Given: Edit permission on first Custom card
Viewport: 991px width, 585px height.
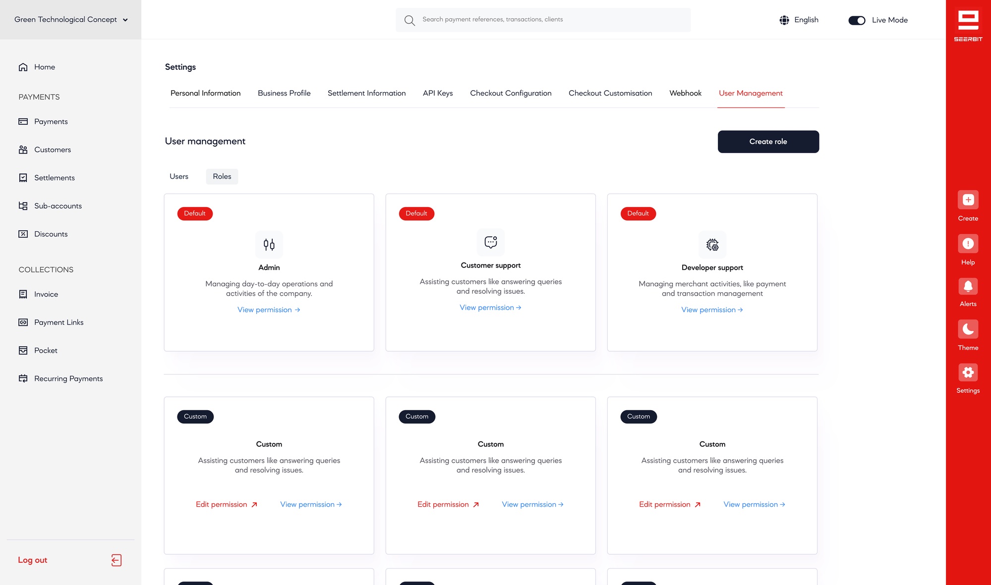Looking at the screenshot, I should [x=227, y=504].
